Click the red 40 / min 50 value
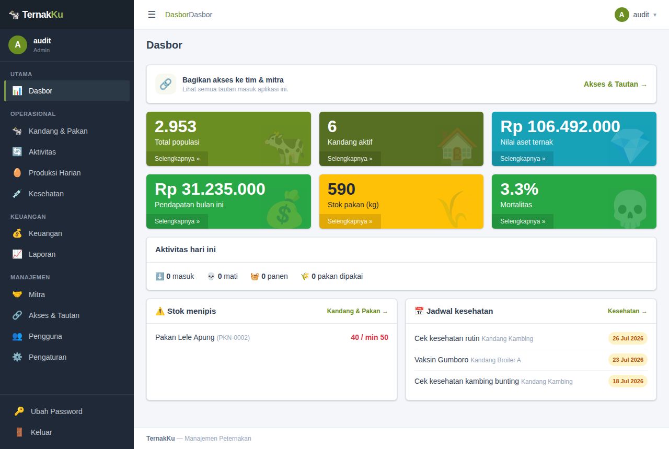Image resolution: width=669 pixels, height=449 pixels. 370,338
